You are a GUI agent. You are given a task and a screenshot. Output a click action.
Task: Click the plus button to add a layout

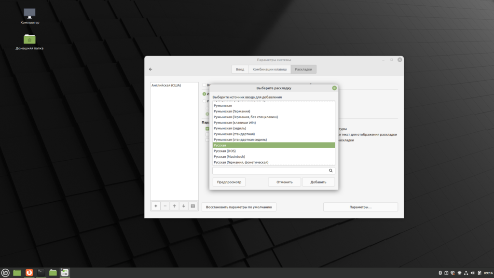click(x=156, y=206)
